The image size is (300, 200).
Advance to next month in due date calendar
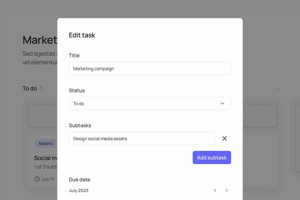coord(227,190)
